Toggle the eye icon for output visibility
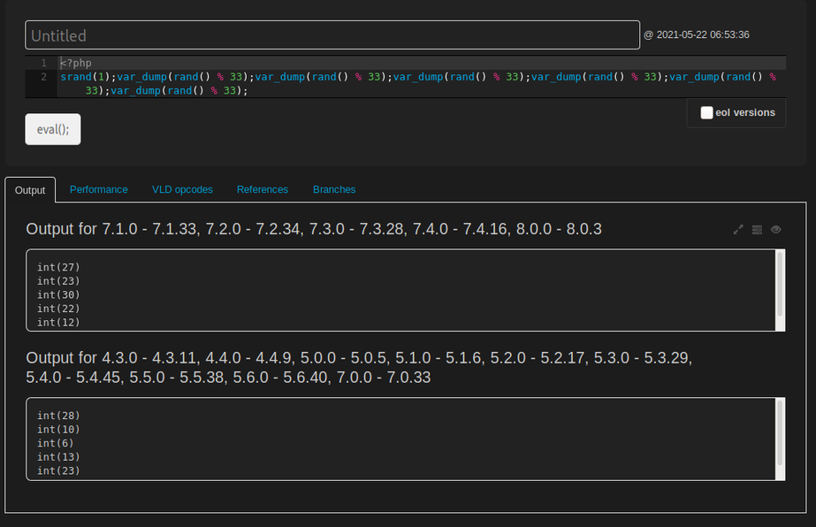Screen dimensions: 816x527 click(776, 230)
